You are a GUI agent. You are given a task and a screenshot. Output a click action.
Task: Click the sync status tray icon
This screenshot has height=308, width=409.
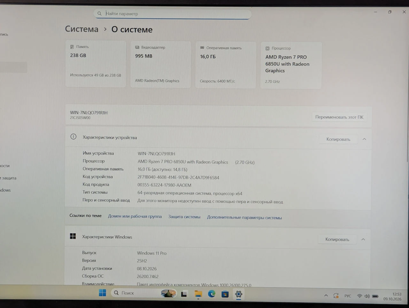(336, 296)
